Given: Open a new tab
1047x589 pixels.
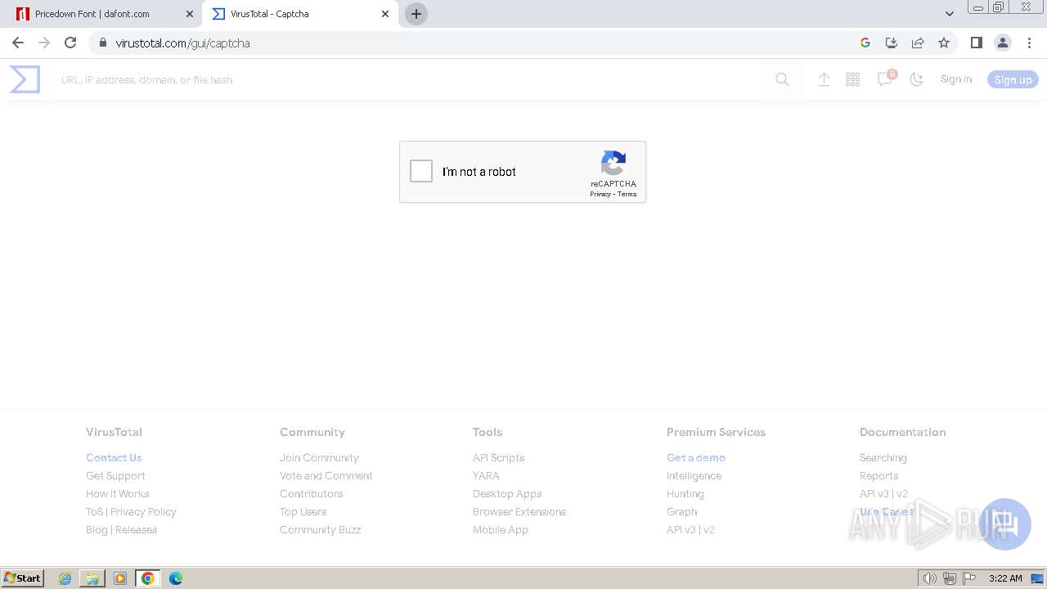Looking at the screenshot, I should [x=416, y=14].
